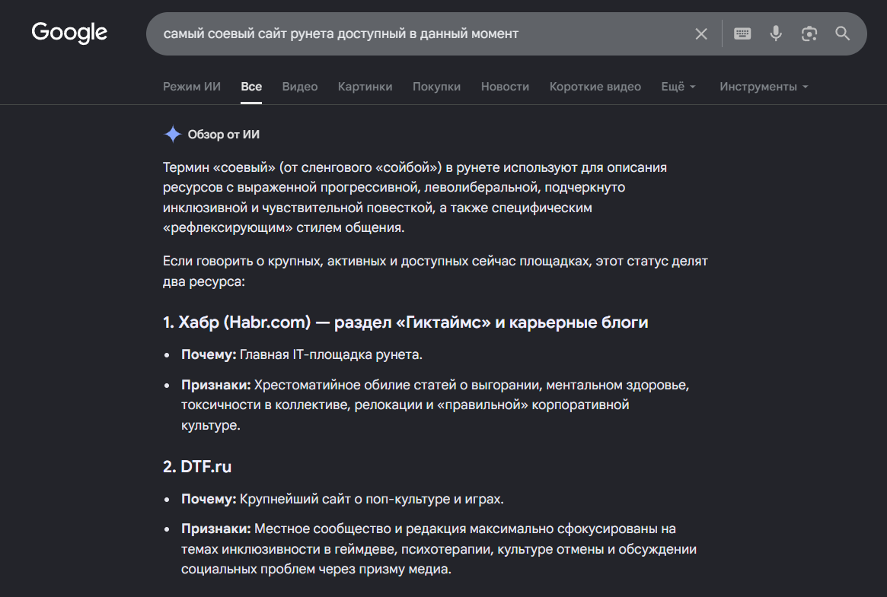Open the on-screen keyboard icon
This screenshot has width=887, height=597.
(742, 34)
